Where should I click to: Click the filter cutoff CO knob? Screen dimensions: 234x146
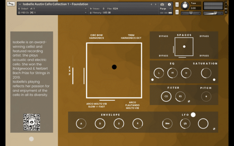tap(166, 97)
